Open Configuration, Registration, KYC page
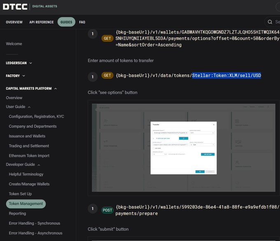The width and height of the screenshot is (280, 241). coord(36,117)
